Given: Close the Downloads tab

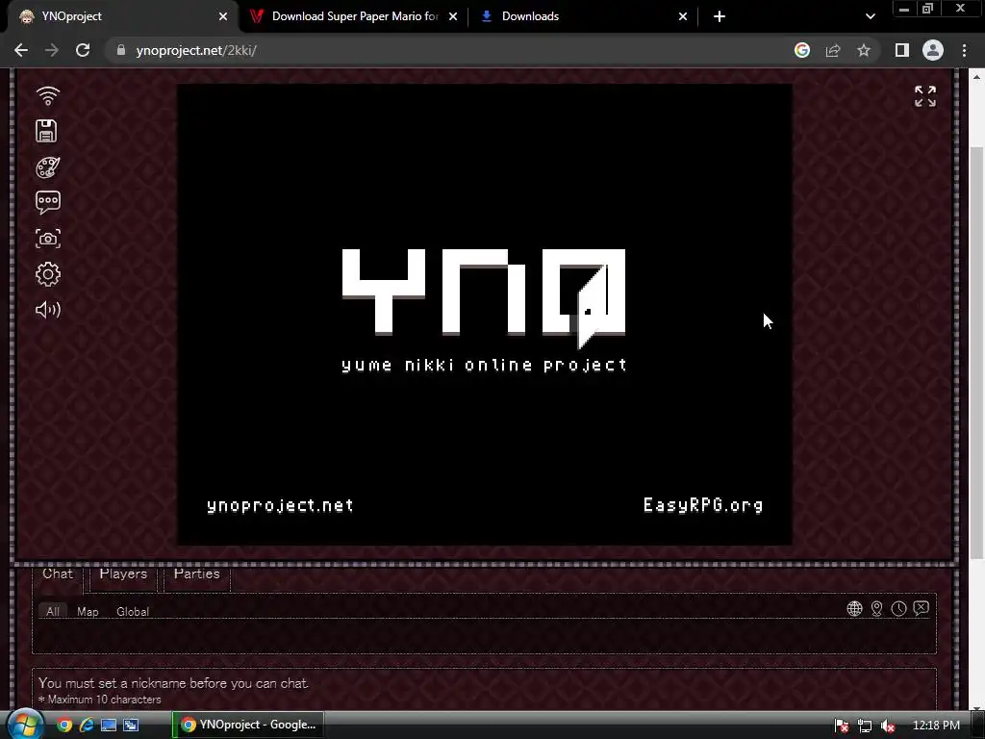Looking at the screenshot, I should point(683,16).
